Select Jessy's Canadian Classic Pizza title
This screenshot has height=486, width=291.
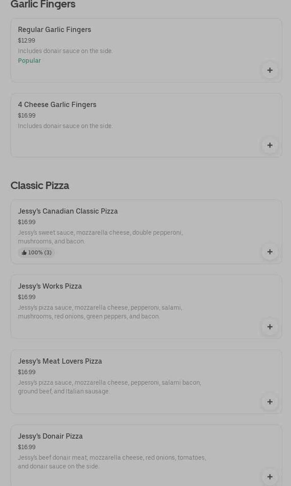point(68,211)
